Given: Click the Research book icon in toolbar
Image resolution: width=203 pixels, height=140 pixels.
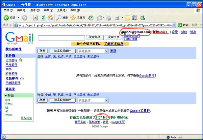Looking at the screenshot, I should (x=135, y=18).
